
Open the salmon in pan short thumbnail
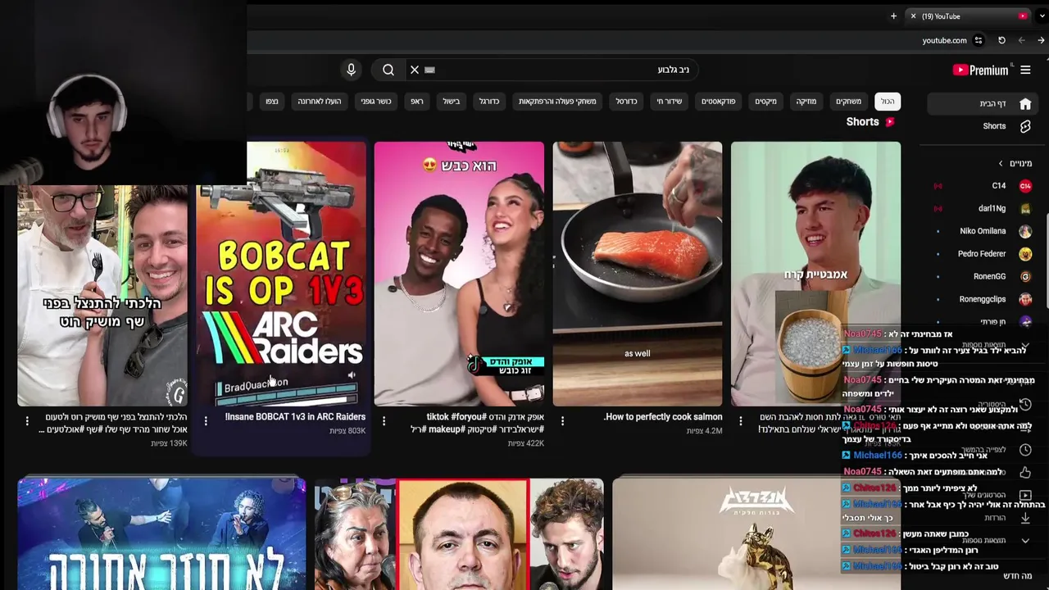pyautogui.click(x=638, y=274)
